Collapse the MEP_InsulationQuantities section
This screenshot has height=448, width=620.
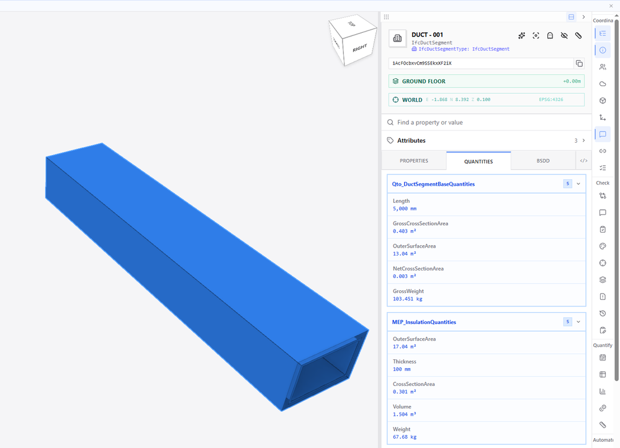point(578,322)
